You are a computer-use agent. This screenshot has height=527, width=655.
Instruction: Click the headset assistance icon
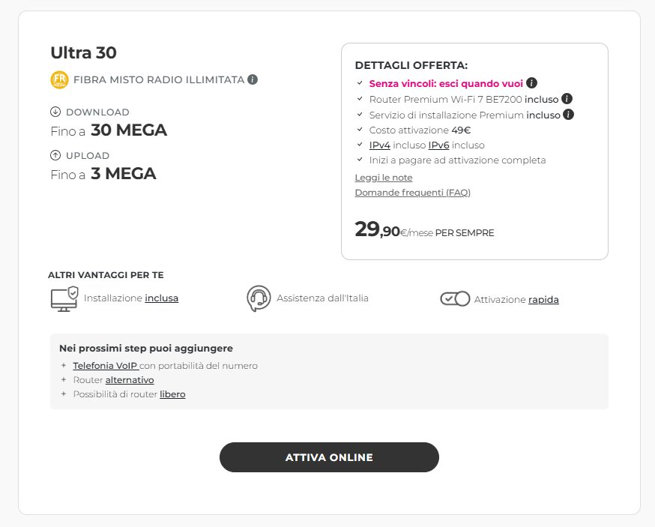tap(259, 298)
